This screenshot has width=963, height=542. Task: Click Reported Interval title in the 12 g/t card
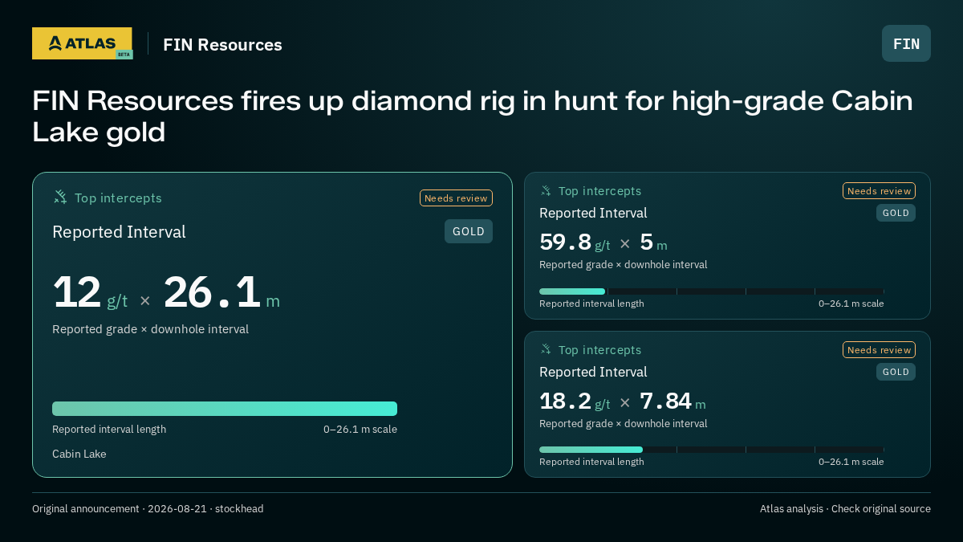click(x=119, y=232)
